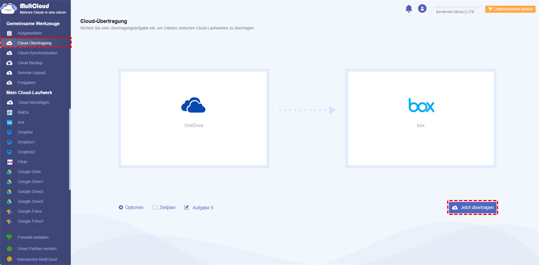The height and width of the screenshot is (265, 539).
Task: Open the user account avatar icon
Action: coord(422,8)
